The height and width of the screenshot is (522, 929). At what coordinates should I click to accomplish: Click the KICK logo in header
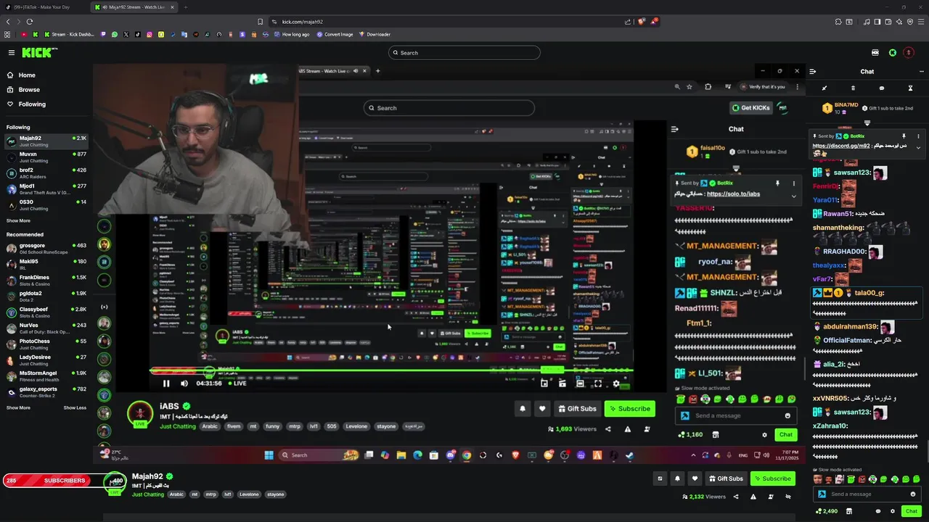(x=39, y=52)
